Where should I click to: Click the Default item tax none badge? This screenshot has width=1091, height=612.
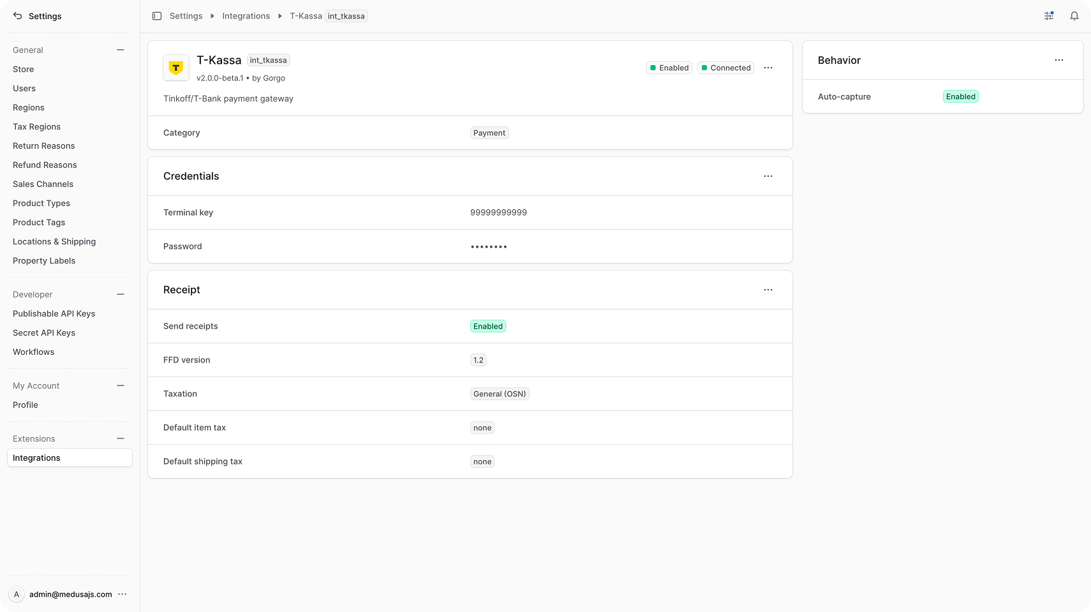coord(482,428)
